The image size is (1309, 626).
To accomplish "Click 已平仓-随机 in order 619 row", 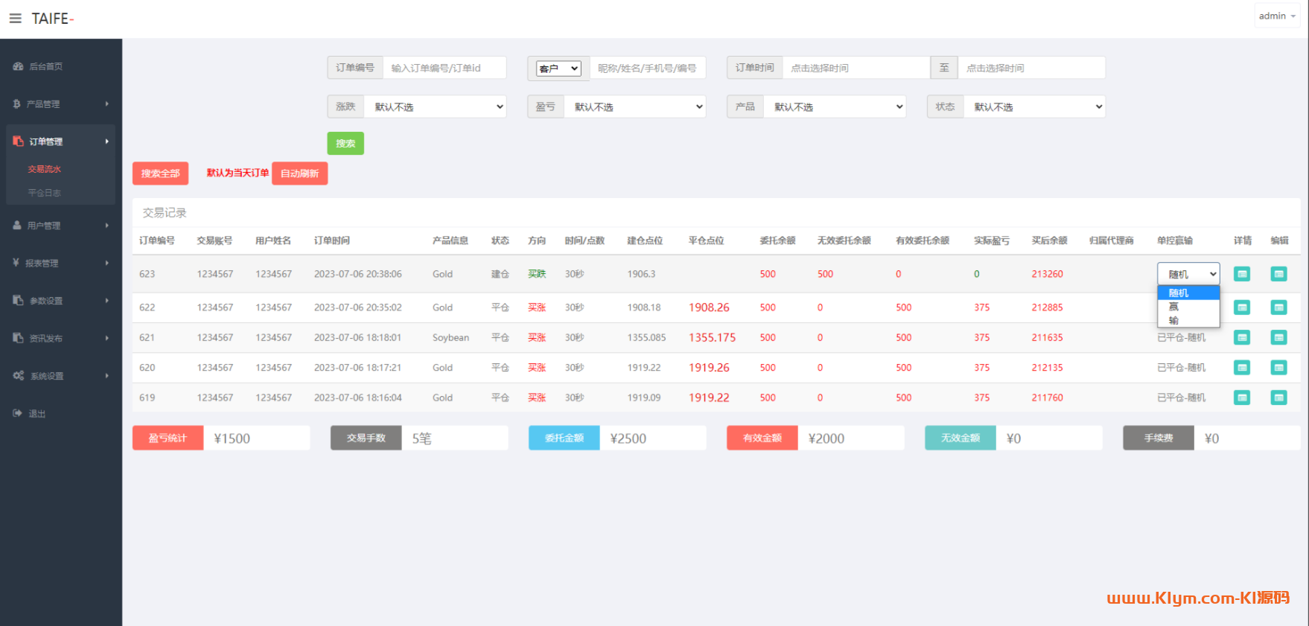I will click(1181, 397).
